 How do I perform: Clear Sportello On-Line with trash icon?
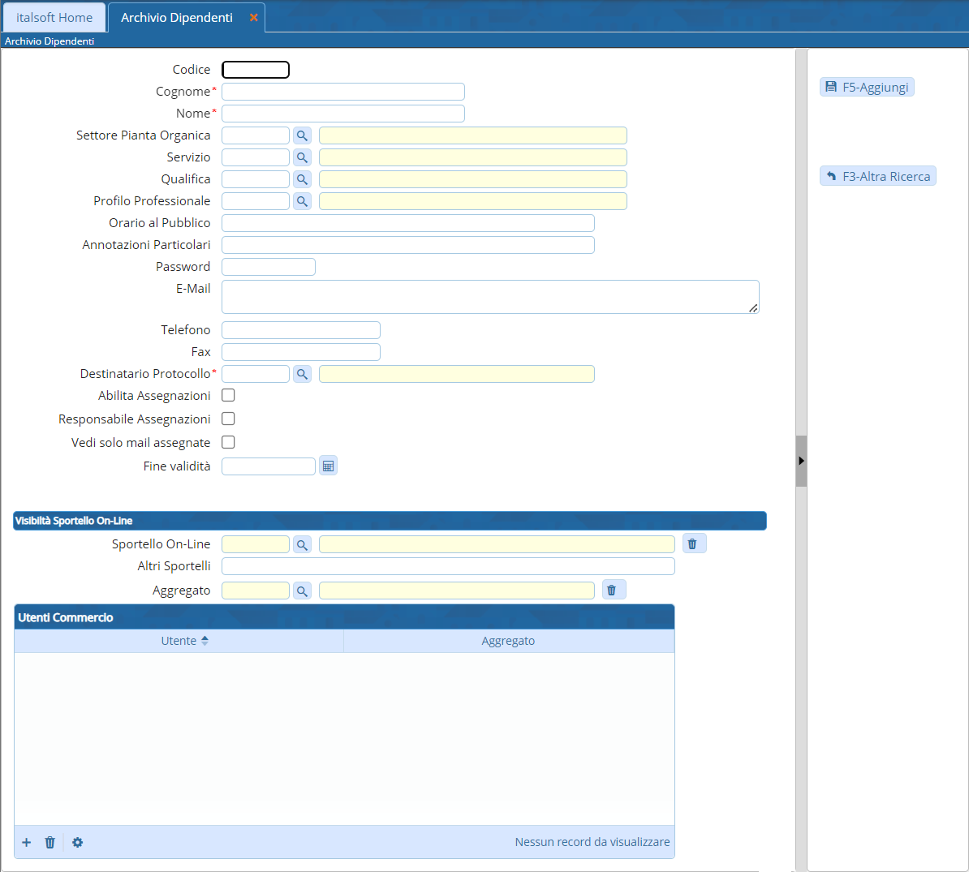[x=693, y=544]
